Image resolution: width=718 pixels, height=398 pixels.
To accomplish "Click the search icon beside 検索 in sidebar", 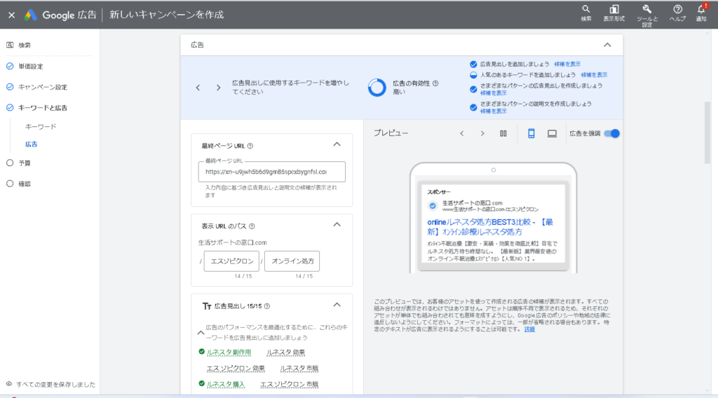I will point(10,45).
